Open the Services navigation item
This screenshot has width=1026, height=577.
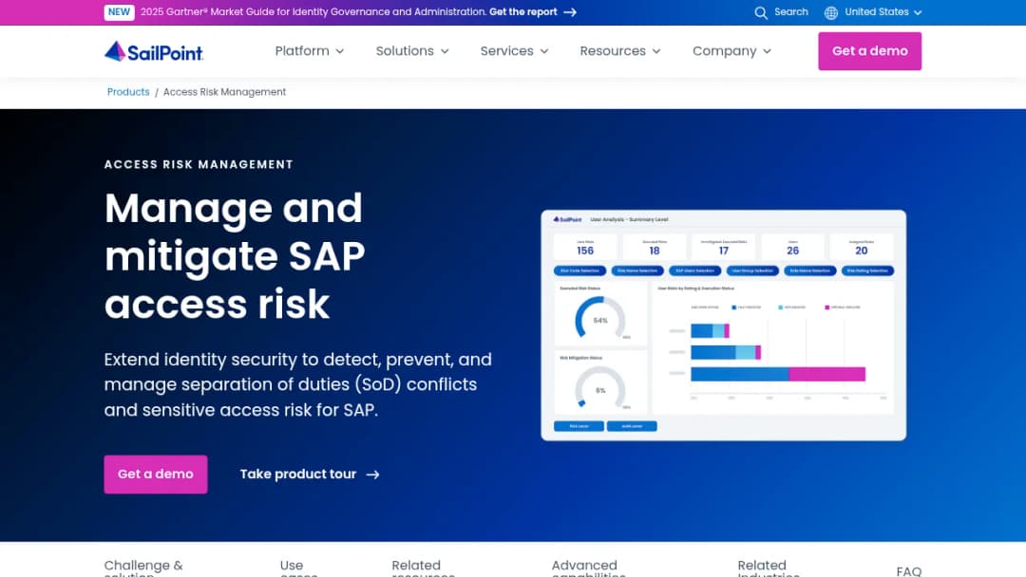point(514,51)
